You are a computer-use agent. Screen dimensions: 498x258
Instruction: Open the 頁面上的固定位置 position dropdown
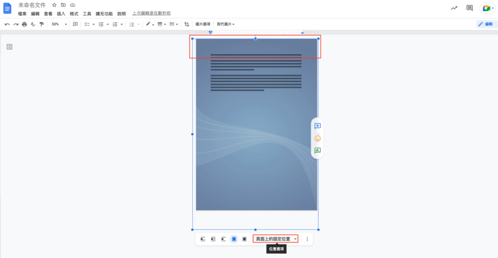click(x=275, y=239)
